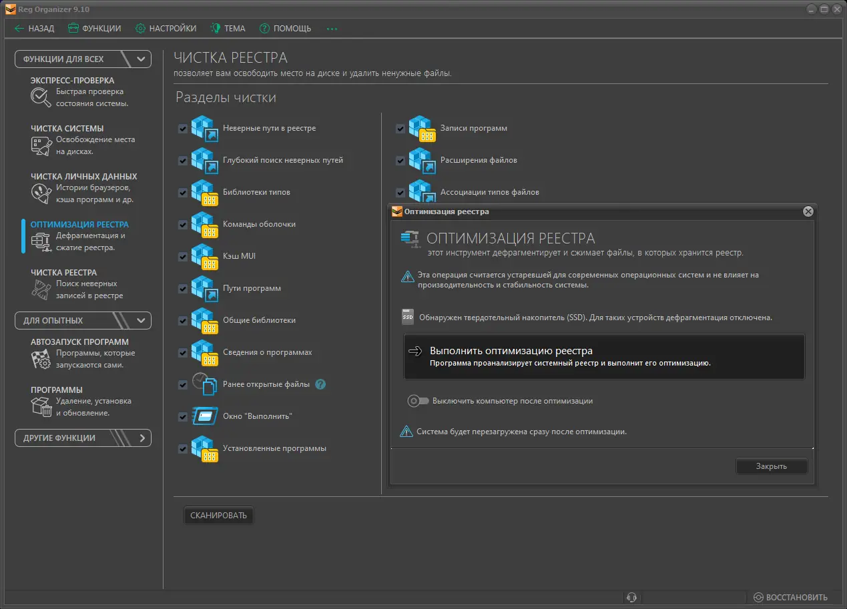The width and height of the screenshot is (847, 609).
Task: Open help tooltip next to 'Ранее открытые файлы'
Action: pos(320,384)
